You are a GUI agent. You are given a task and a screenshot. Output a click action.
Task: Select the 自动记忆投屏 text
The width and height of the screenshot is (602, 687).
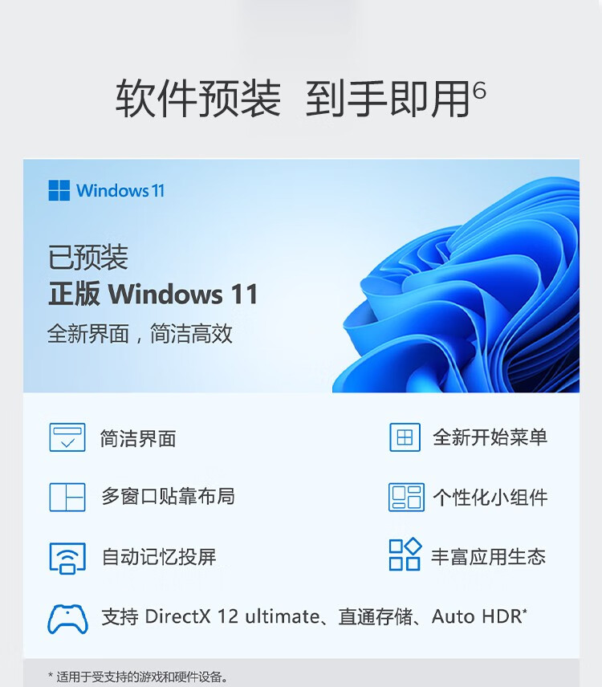(x=159, y=557)
